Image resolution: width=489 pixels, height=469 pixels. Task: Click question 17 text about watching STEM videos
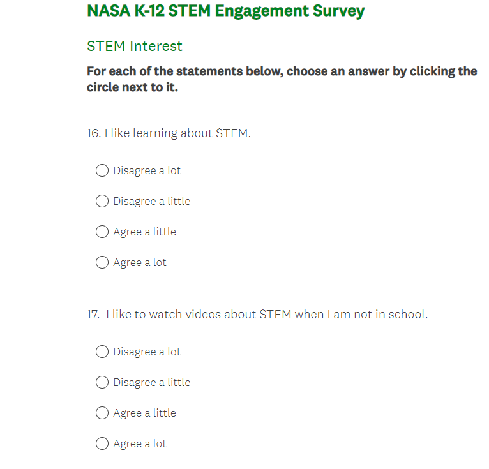(257, 315)
